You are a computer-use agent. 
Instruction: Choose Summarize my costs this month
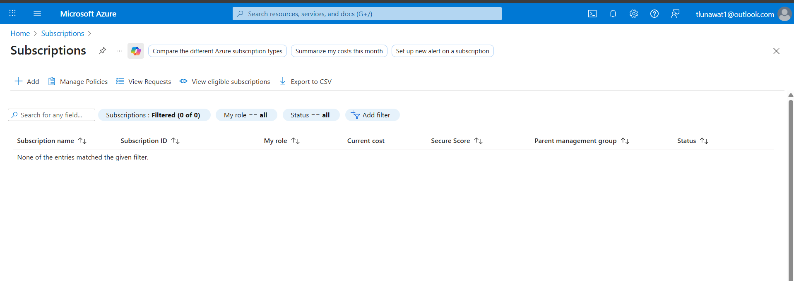tap(339, 51)
